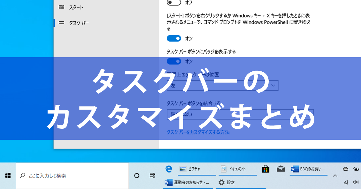361x189 pixels.
Task: Launch Microsoft Edge from the taskbar
Action: (x=169, y=169)
